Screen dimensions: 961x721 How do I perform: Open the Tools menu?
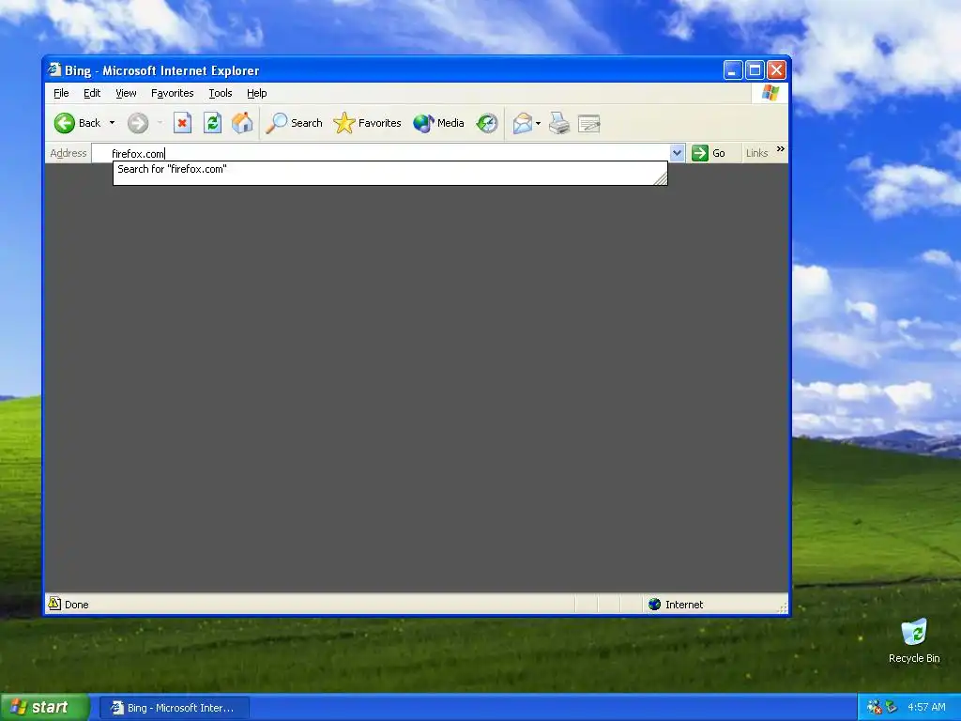[x=220, y=93]
